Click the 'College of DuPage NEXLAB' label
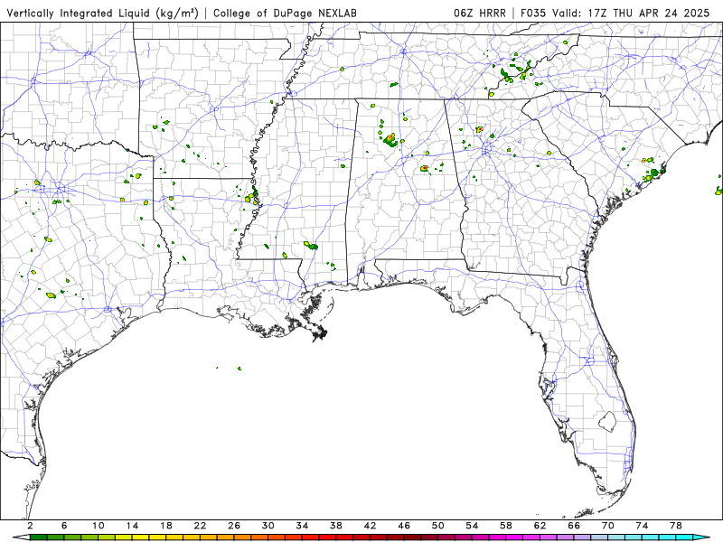Viewport: 723px width, 542px height. coord(285,14)
